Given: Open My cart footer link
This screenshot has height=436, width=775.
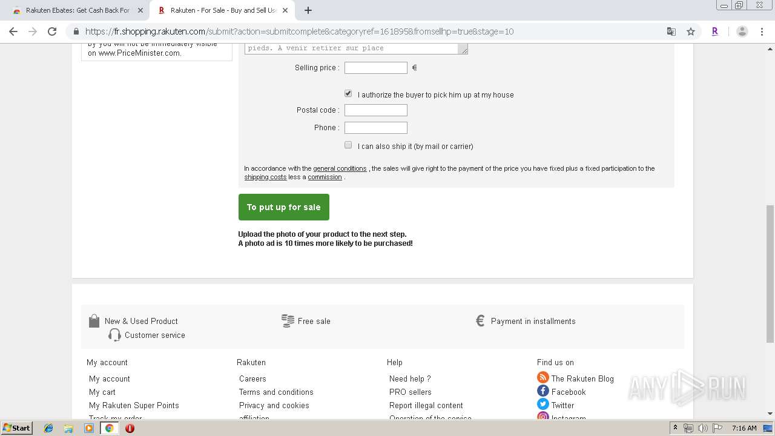Looking at the screenshot, I should point(102,392).
